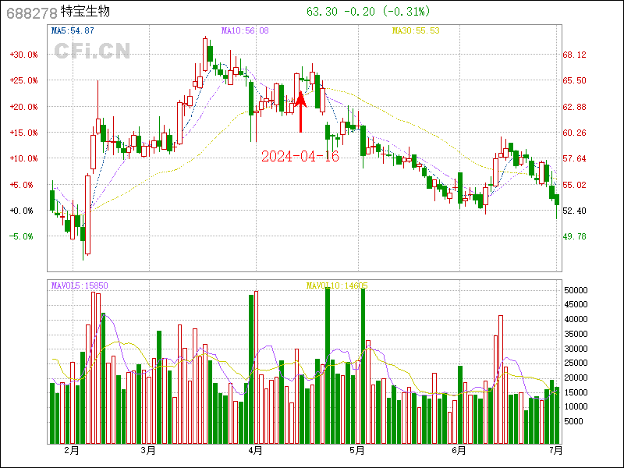Screen dimensions: 624x468
Task: Click the 4月 label on time axis
Action: (x=256, y=450)
